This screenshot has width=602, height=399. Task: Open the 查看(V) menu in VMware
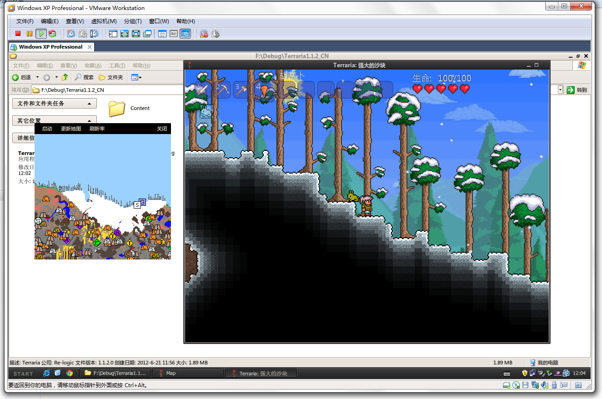coord(75,21)
